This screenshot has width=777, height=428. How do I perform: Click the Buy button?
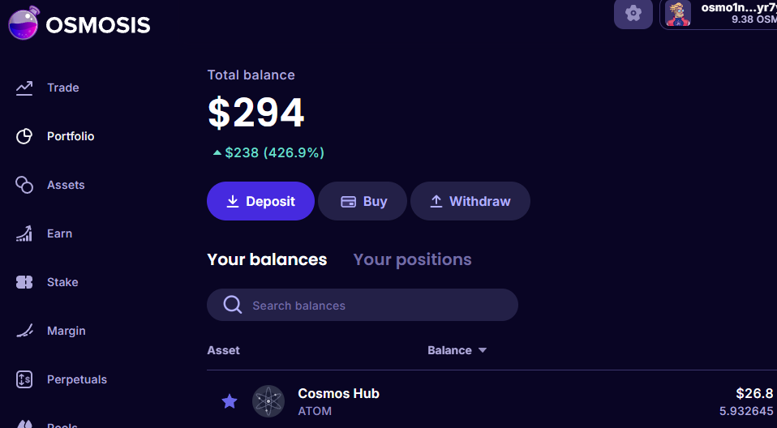362,201
